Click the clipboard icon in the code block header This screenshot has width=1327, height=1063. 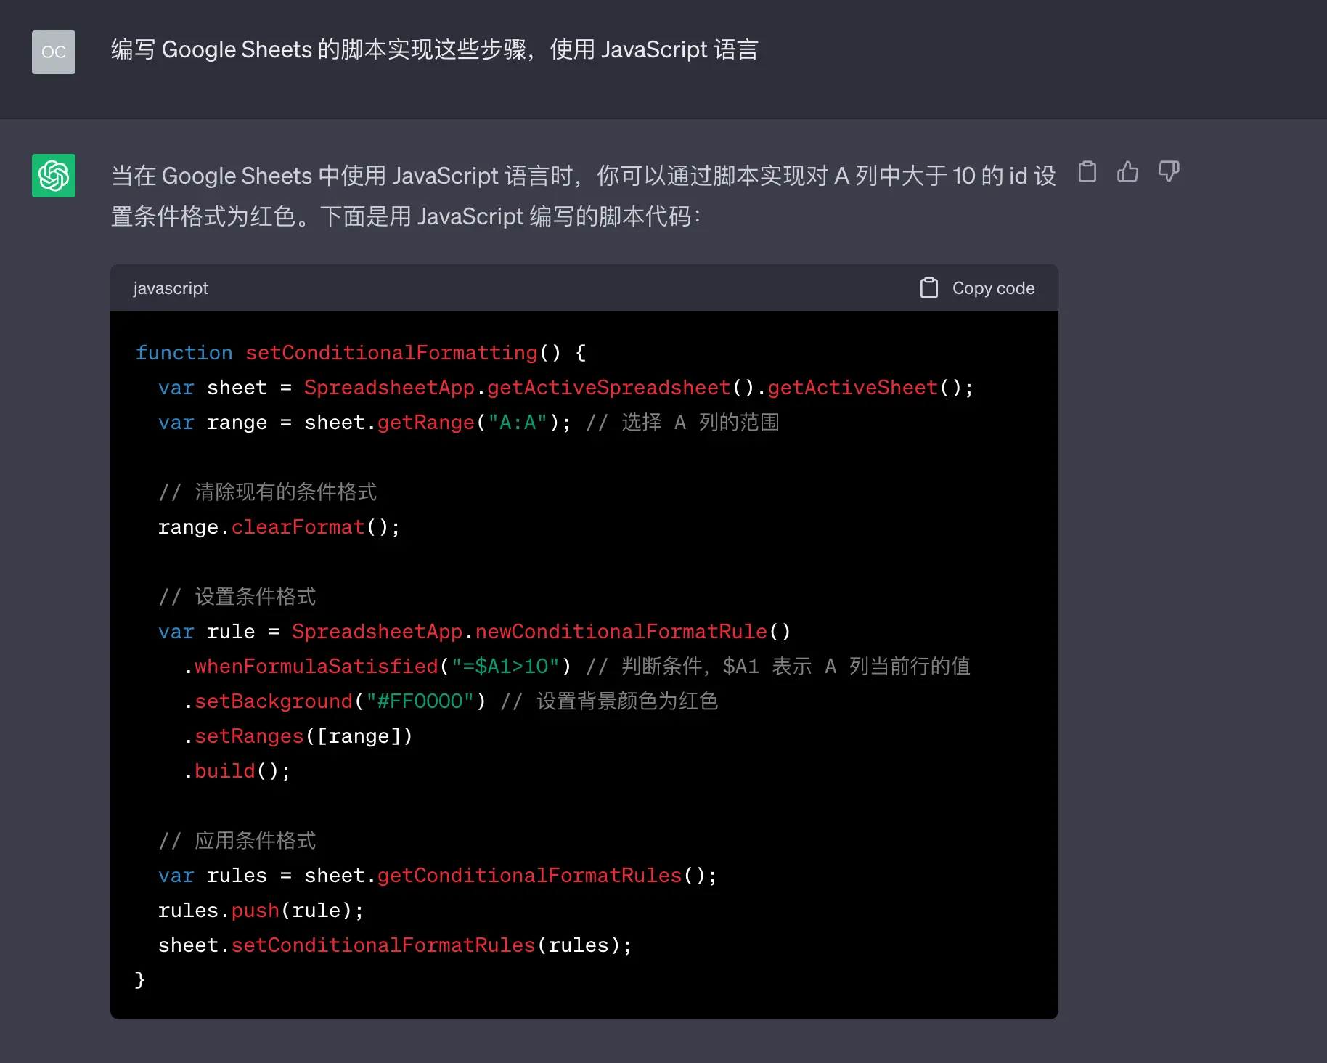[929, 288]
